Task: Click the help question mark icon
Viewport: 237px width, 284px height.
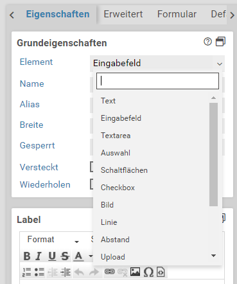Action: tap(207, 42)
